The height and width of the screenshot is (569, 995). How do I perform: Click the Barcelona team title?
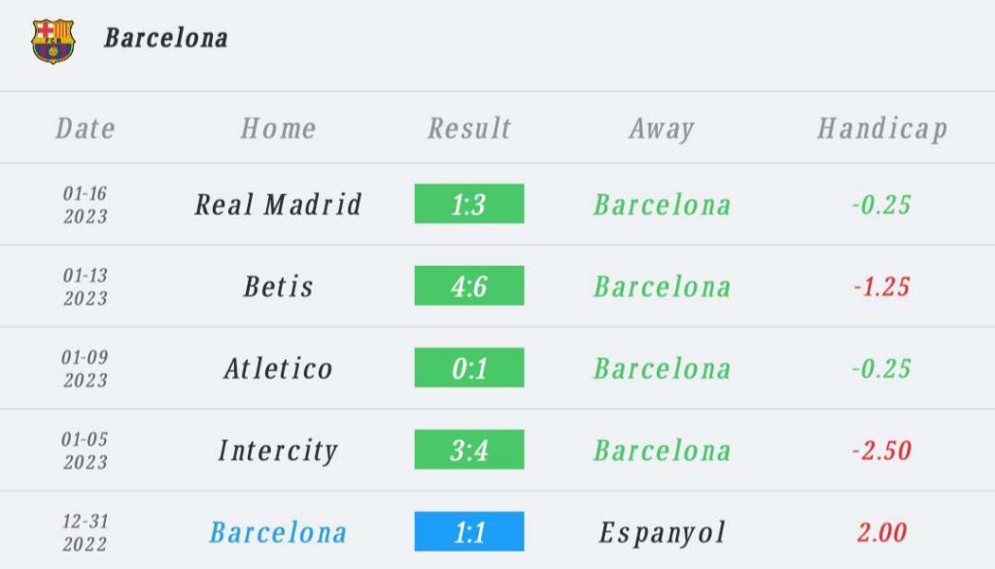[166, 38]
